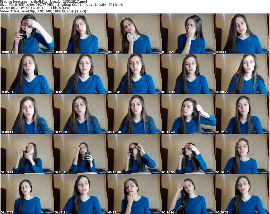The height and width of the screenshot is (214, 270).
Task: Click the 00:12:30 frame
Action: pyautogui.click(x=243, y=114)
